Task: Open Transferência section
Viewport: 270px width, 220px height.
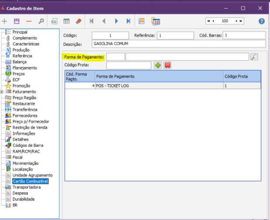Action: click(25, 110)
